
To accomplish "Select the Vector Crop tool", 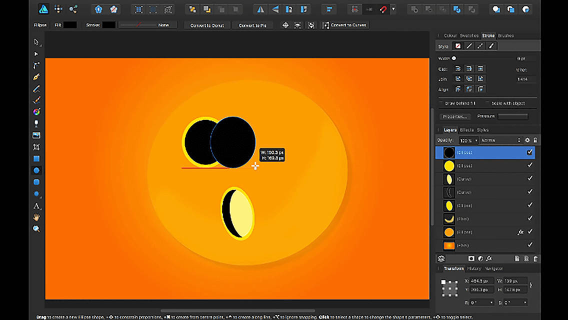I will (36, 147).
